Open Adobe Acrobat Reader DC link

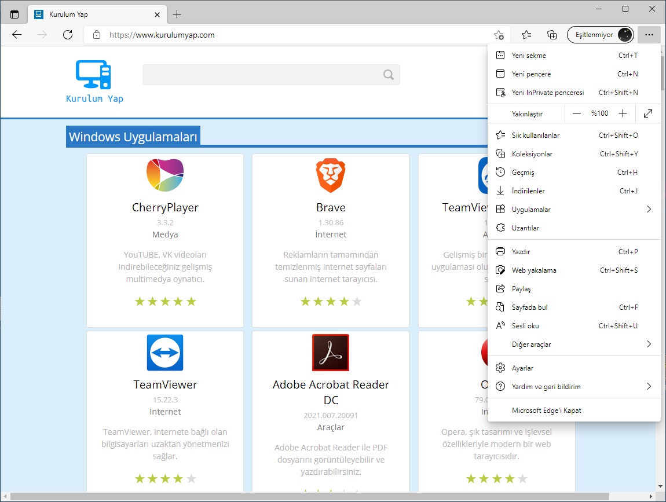point(331,392)
